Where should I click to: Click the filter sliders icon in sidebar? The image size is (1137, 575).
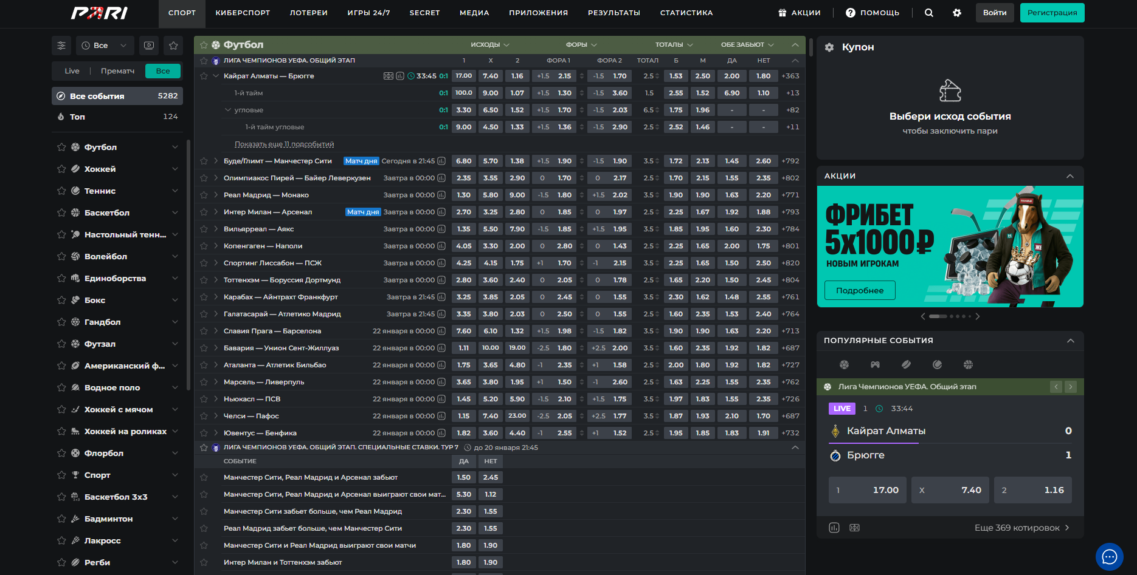tap(61, 46)
